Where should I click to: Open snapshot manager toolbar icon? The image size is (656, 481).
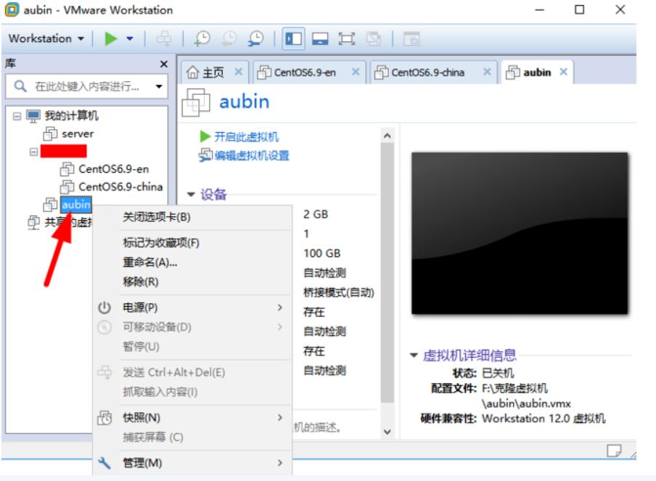[255, 38]
